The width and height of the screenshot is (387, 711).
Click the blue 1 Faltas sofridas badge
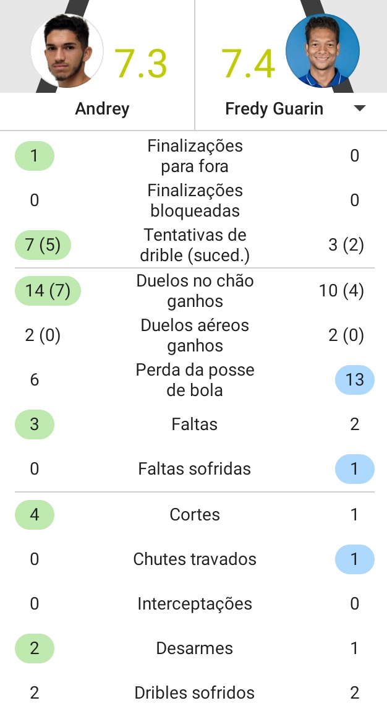pyautogui.click(x=354, y=468)
